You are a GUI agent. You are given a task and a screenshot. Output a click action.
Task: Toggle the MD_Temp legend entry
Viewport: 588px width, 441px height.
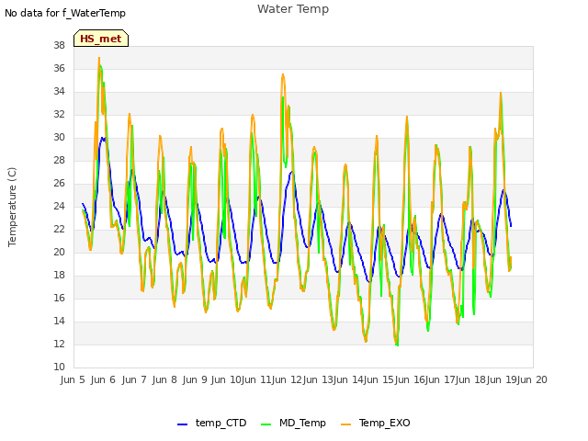coord(293,423)
